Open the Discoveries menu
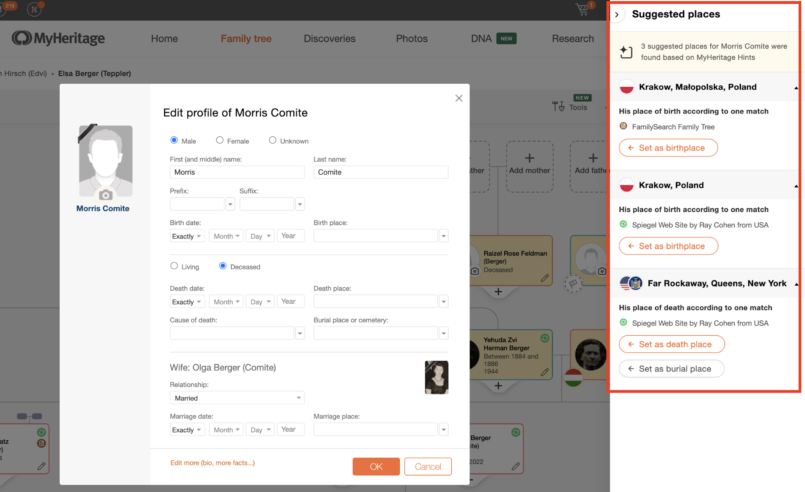Screen dimensions: 805x492 tap(329, 39)
